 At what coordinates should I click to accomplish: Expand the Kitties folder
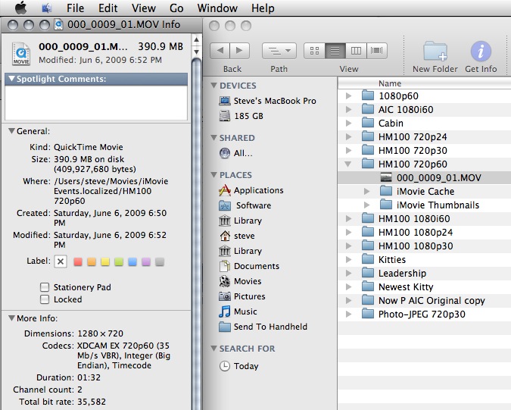[x=348, y=259]
